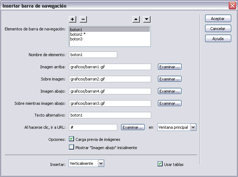
Task: Click the Texto alternativo input field
Action: click(x=110, y=115)
